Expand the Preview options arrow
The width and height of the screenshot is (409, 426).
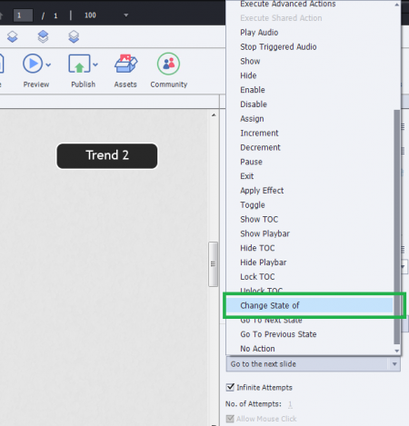pyautogui.click(x=48, y=64)
